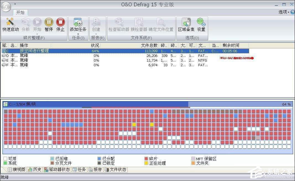The height and width of the screenshot is (181, 295).
Task: Click the yellow 正在处理 legend swatch
Action: (146, 163)
